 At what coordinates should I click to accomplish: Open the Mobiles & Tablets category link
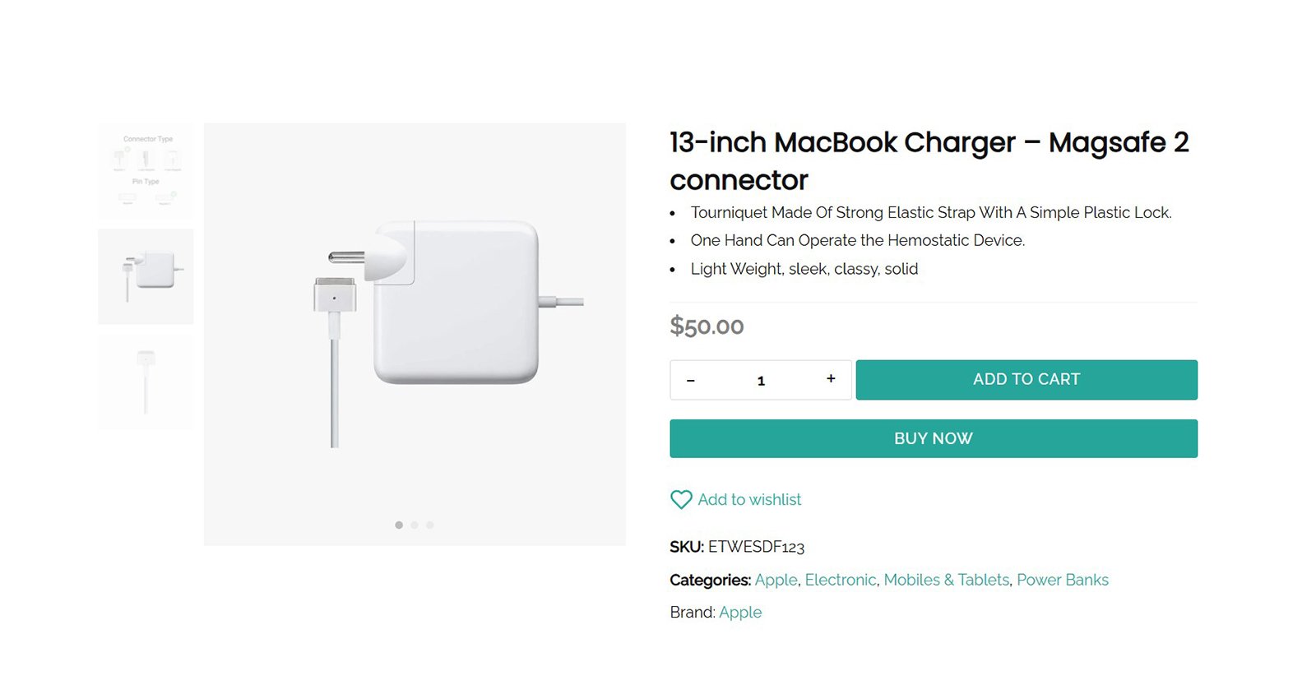[946, 580]
